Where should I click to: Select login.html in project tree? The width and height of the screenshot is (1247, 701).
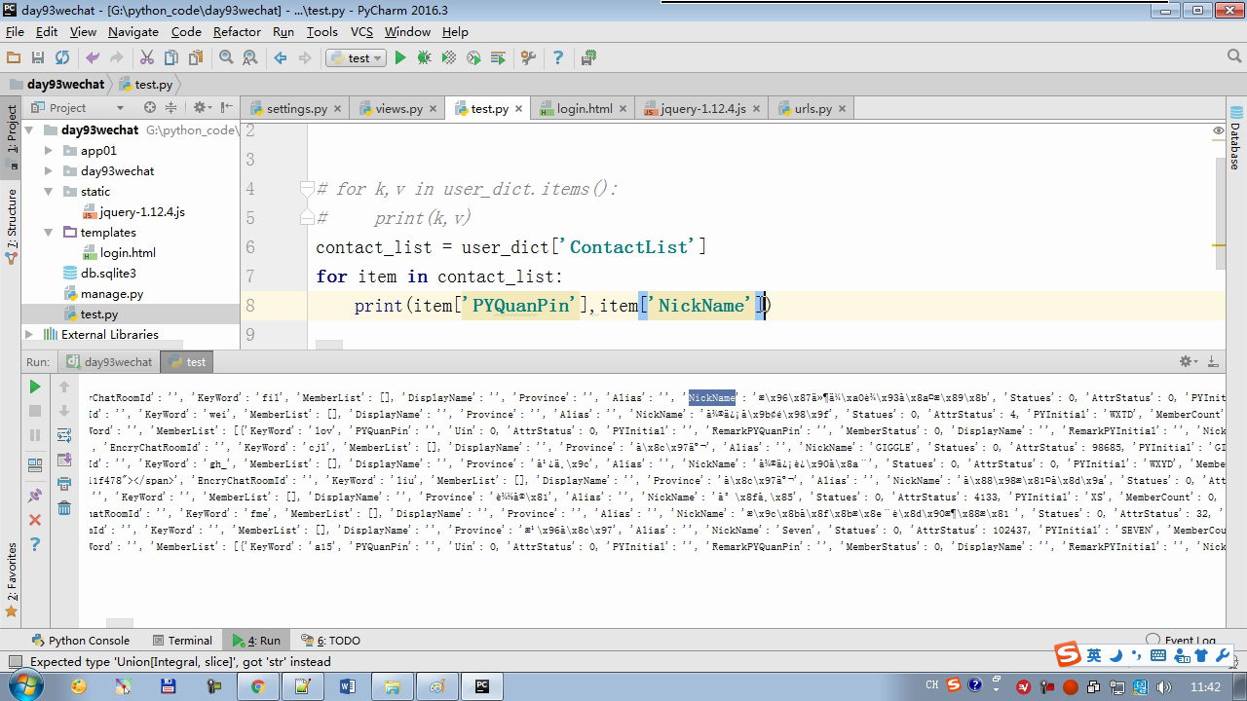128,253
